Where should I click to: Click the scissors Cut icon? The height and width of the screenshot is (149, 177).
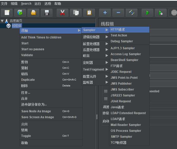pyautogui.click(x=62, y=13)
